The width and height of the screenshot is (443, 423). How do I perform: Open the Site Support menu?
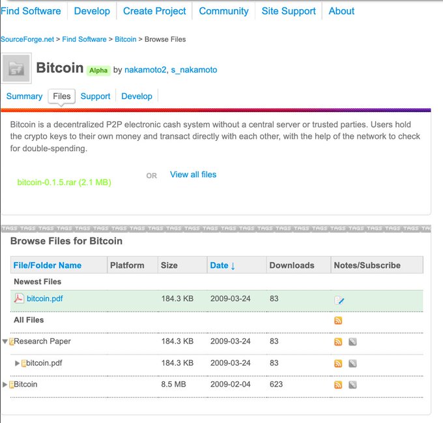click(289, 11)
